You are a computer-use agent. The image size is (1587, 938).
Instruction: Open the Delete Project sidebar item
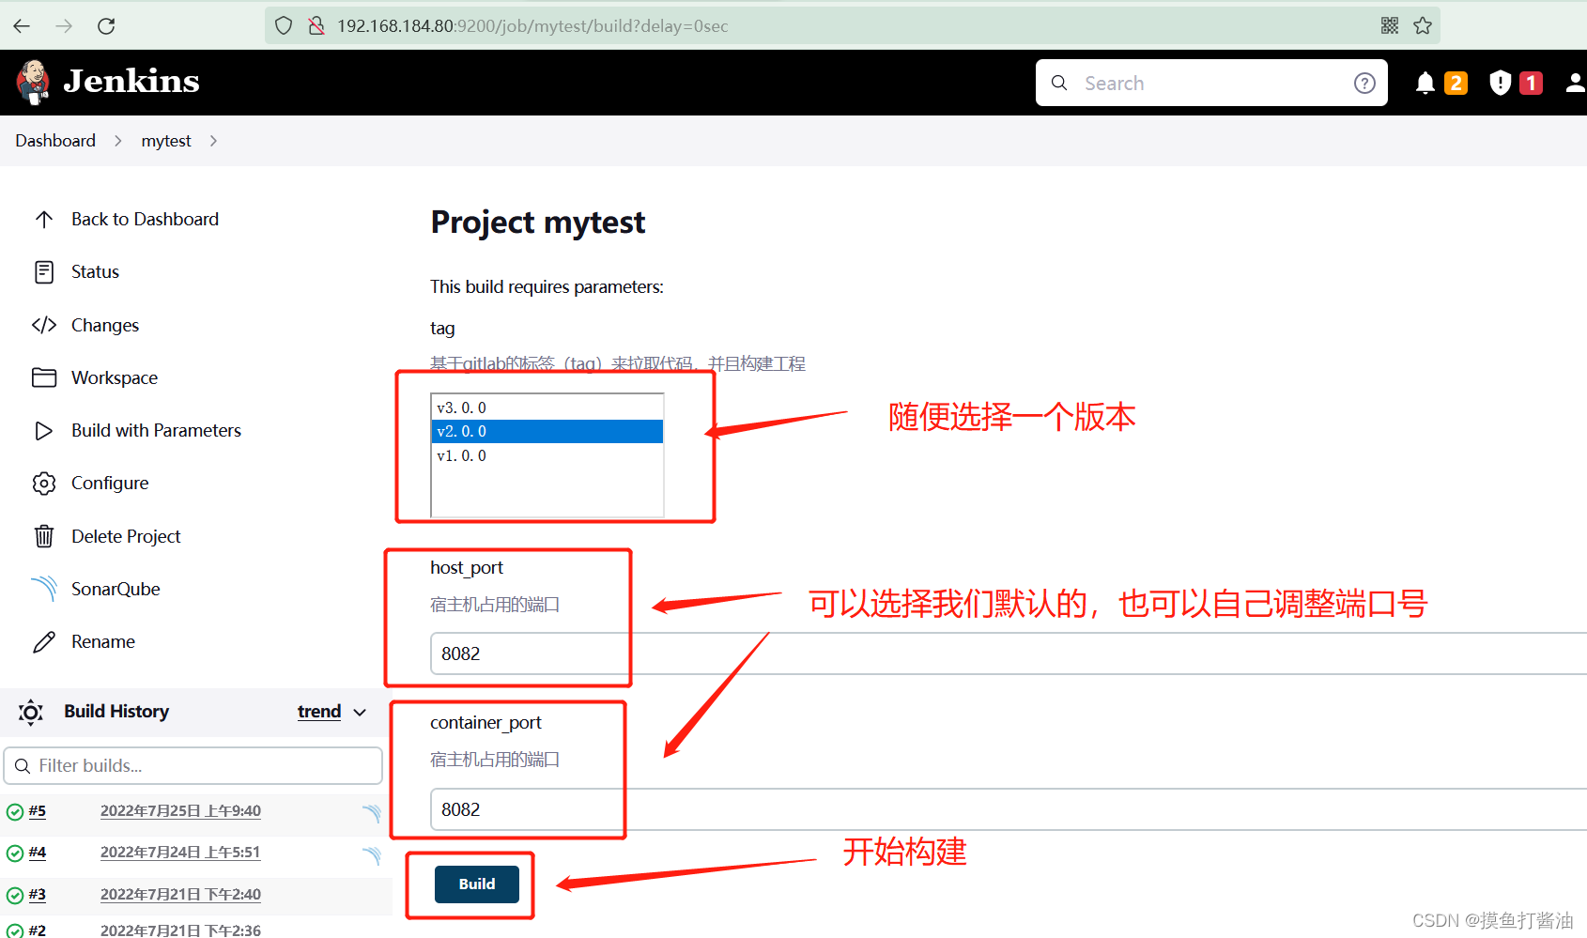click(126, 536)
